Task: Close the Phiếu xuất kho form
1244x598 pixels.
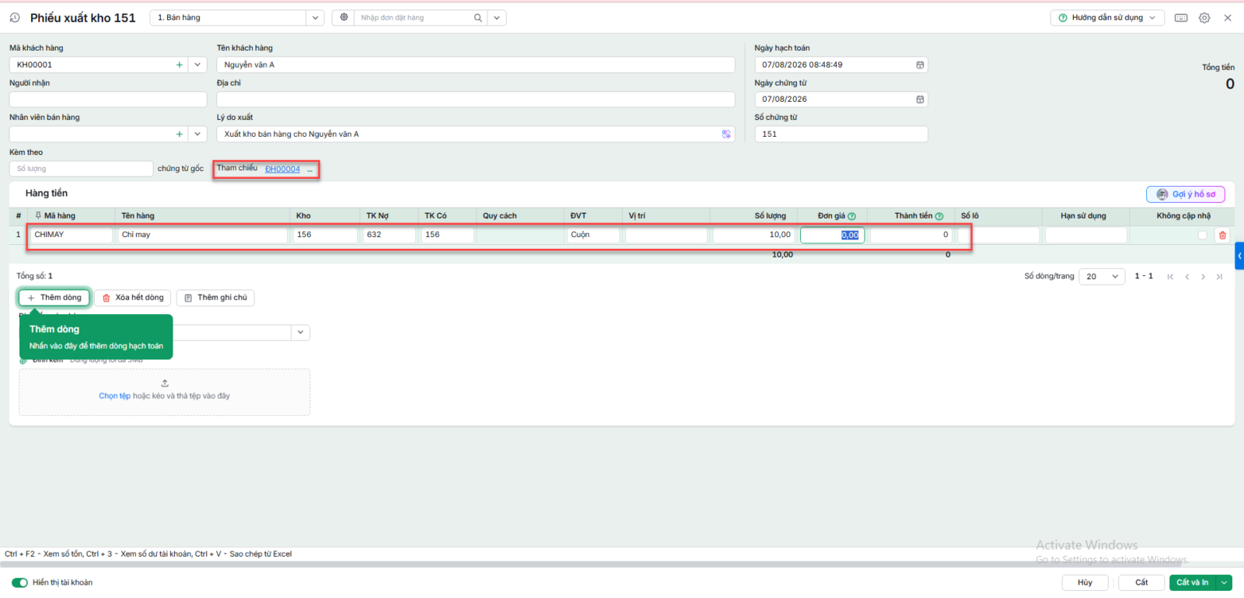Action: tap(1228, 17)
